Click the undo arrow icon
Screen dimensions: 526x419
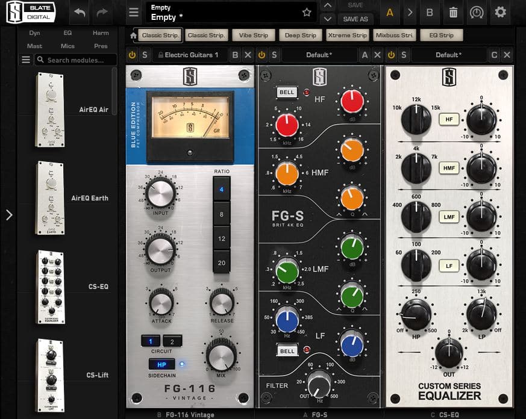point(80,13)
